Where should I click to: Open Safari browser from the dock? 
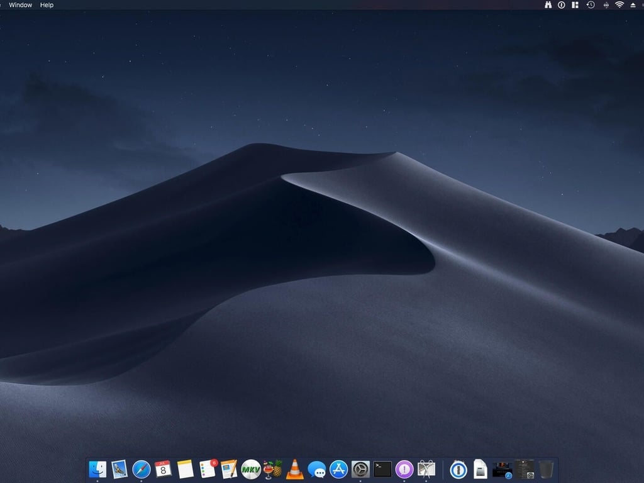pos(142,469)
